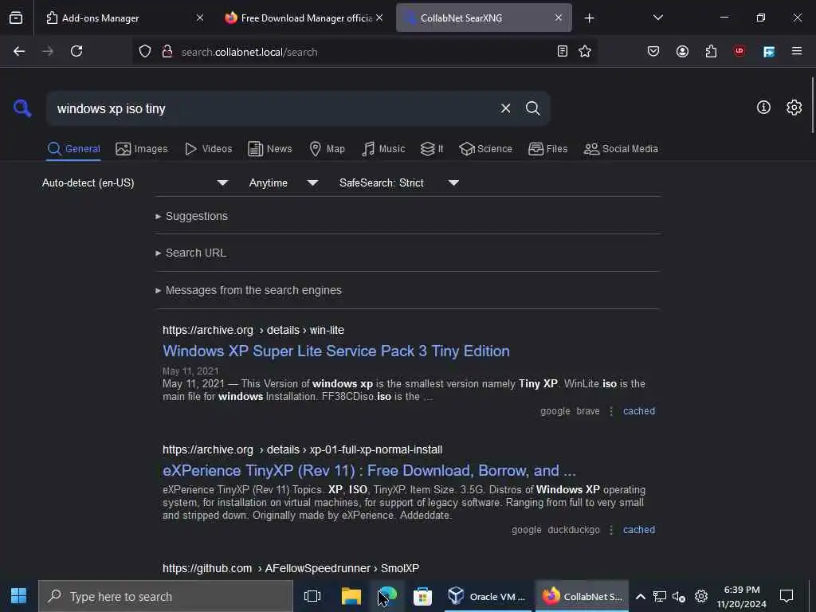Open Windows Start menu
The width and height of the screenshot is (816, 612).
[19, 596]
